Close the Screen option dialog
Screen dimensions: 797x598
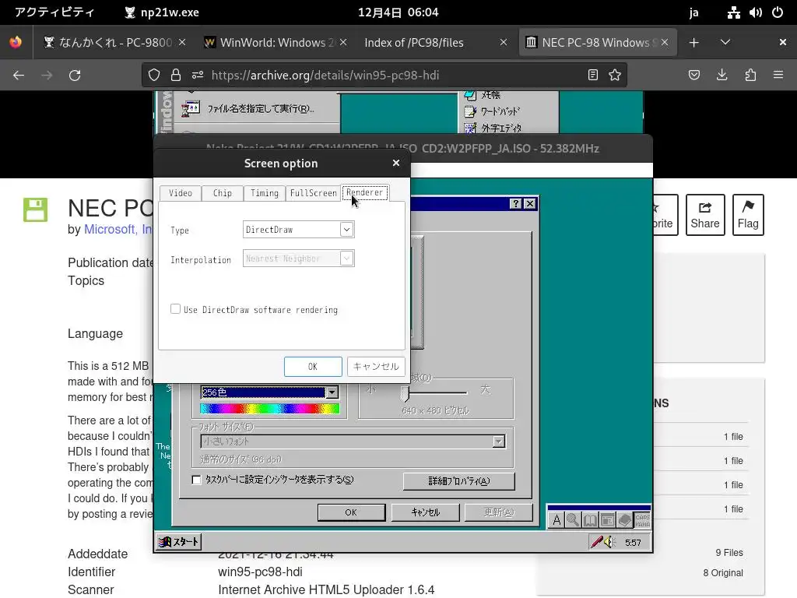[x=396, y=163]
